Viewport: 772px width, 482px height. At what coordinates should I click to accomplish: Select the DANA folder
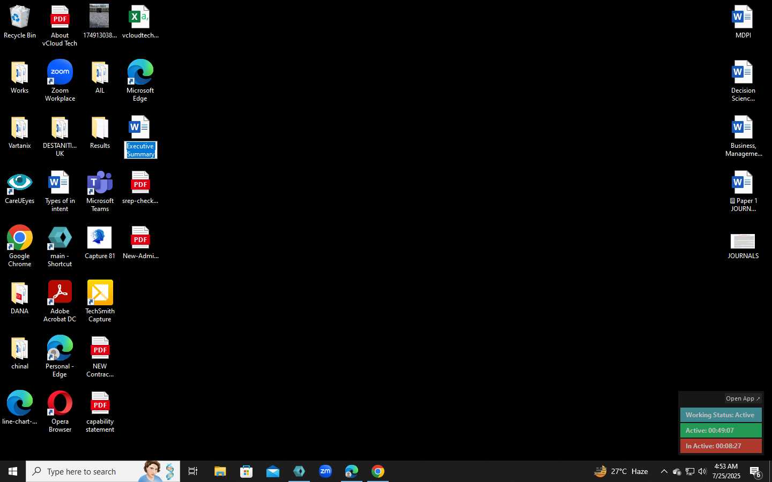[x=20, y=298]
